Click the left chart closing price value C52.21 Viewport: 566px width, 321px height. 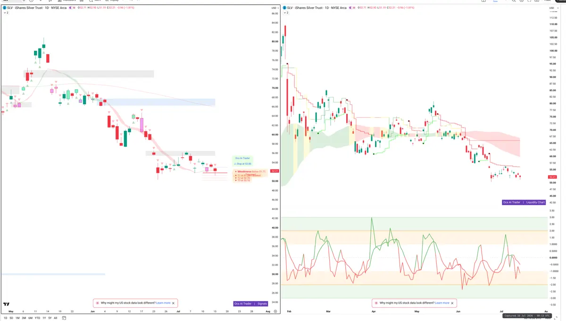pyautogui.click(x=111, y=8)
